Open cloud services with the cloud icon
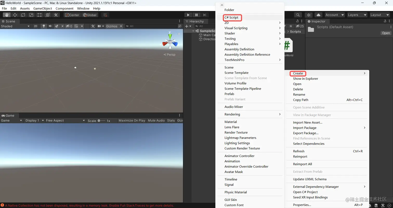This screenshot has height=208, width=393. coord(318,15)
